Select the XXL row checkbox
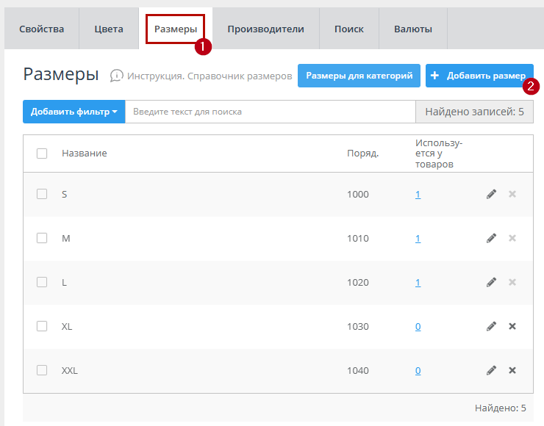544x426 pixels. tap(42, 370)
